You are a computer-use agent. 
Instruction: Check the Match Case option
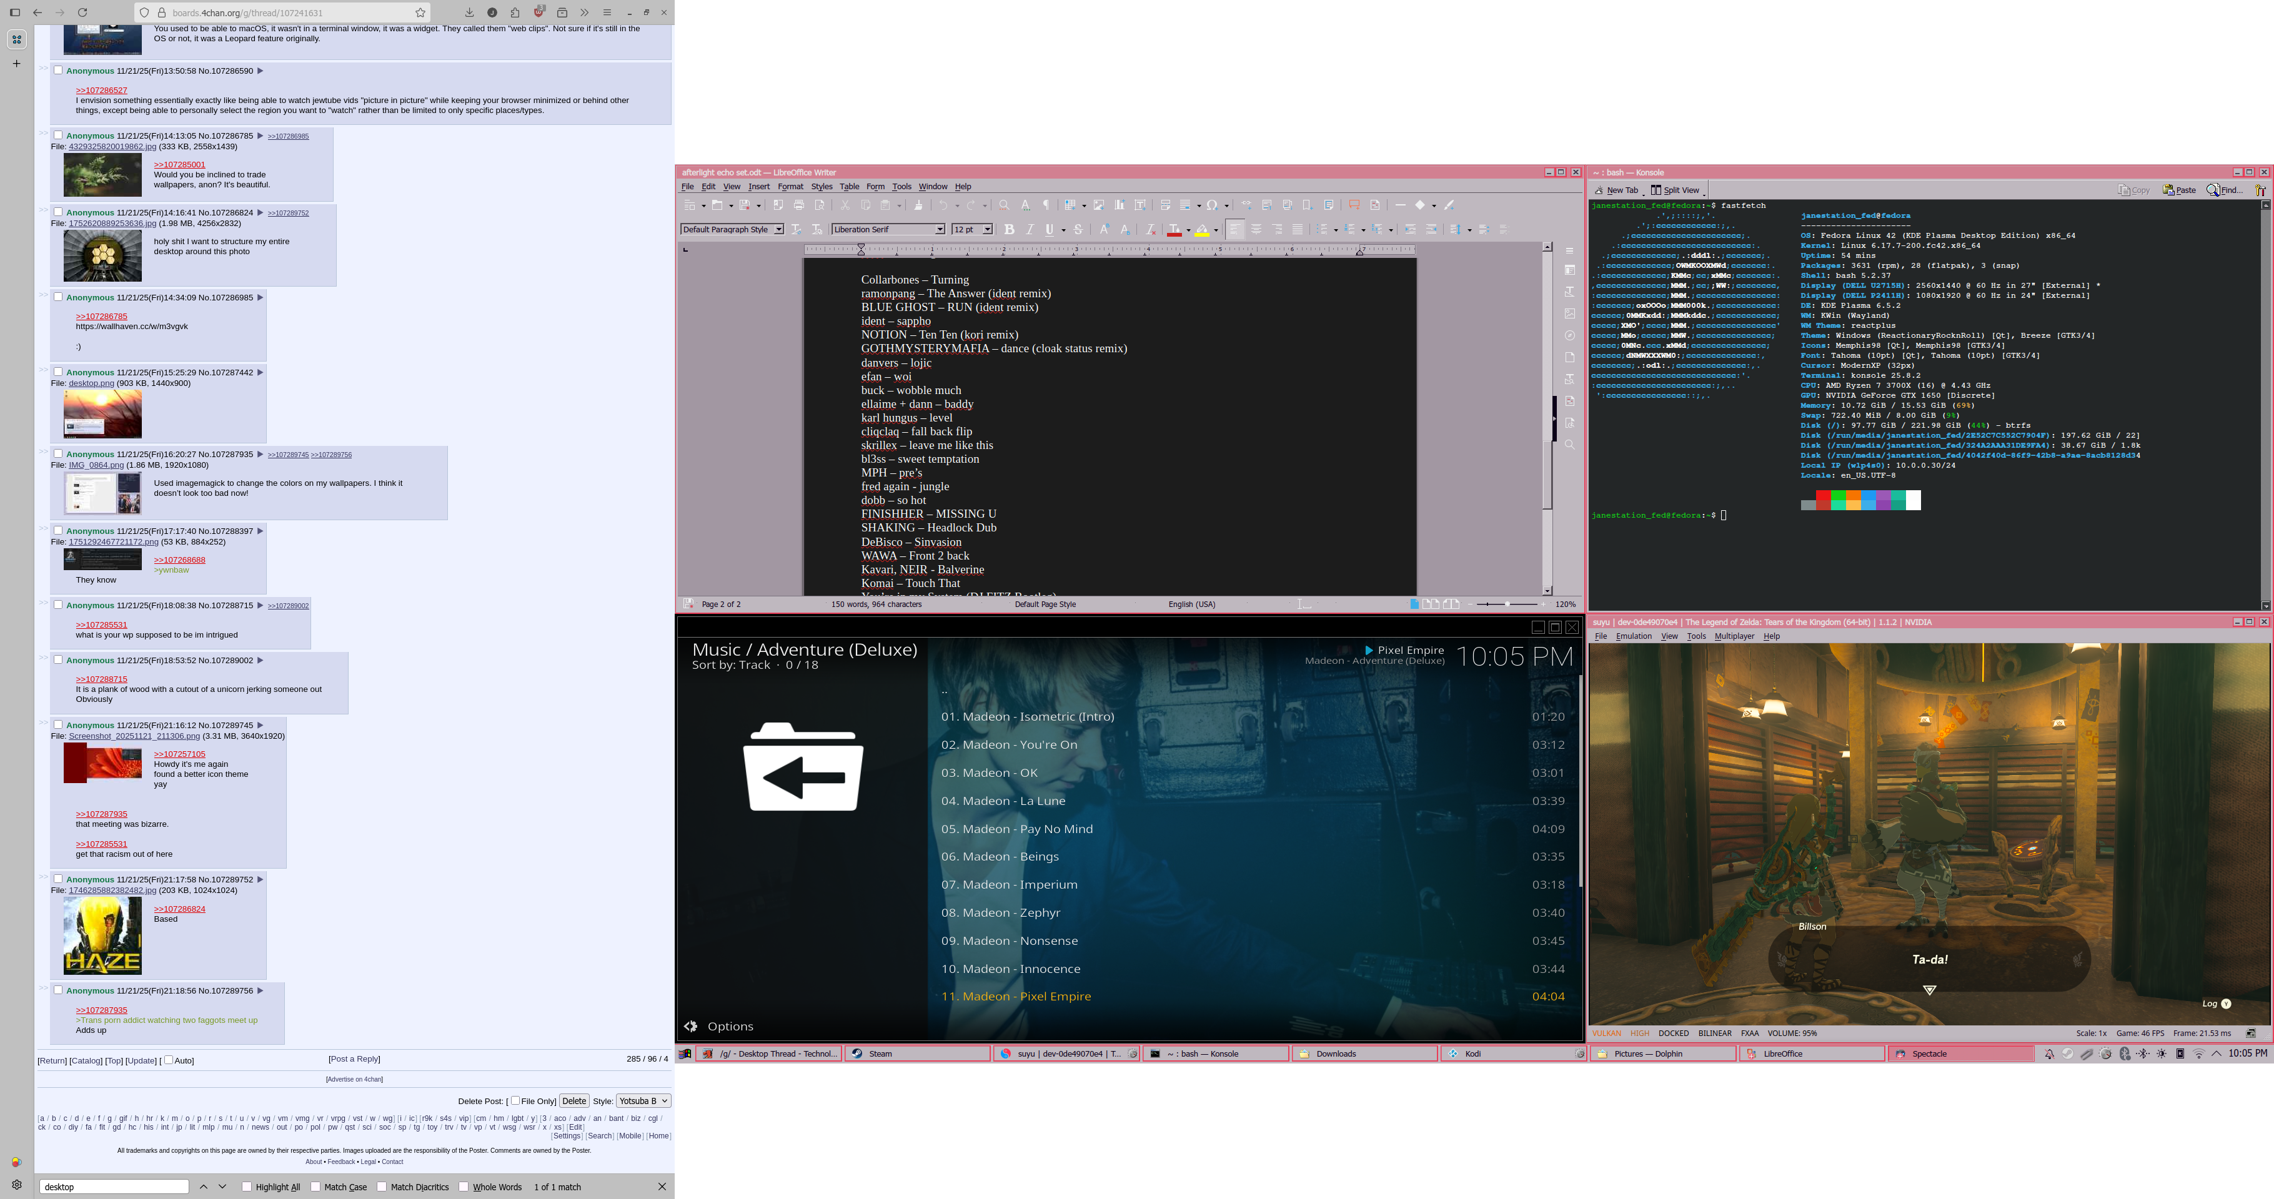tap(316, 1187)
